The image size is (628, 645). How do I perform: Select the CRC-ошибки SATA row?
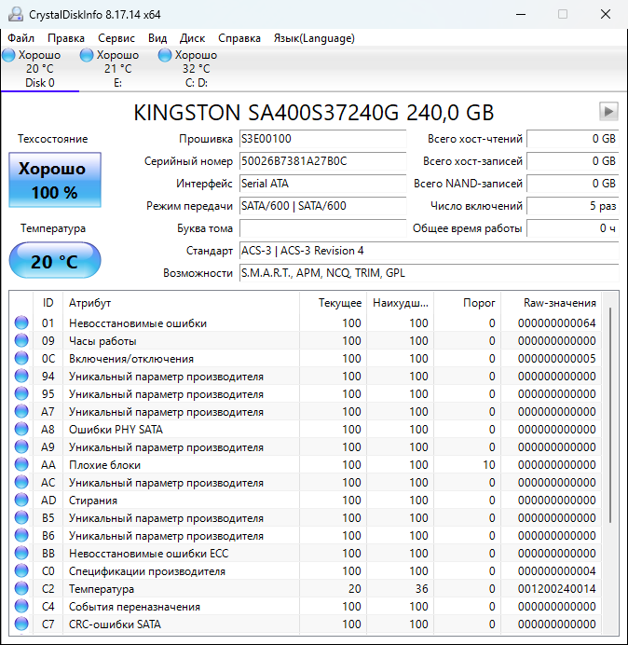pyautogui.click(x=306, y=624)
